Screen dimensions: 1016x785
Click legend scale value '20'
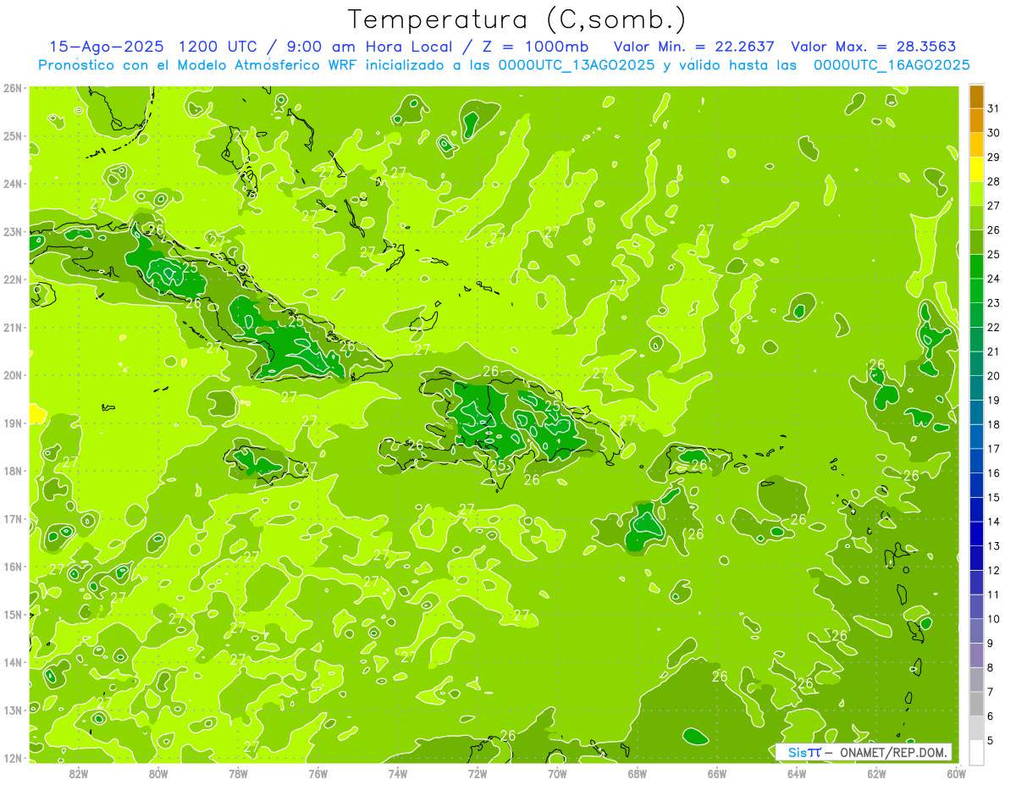(x=993, y=376)
